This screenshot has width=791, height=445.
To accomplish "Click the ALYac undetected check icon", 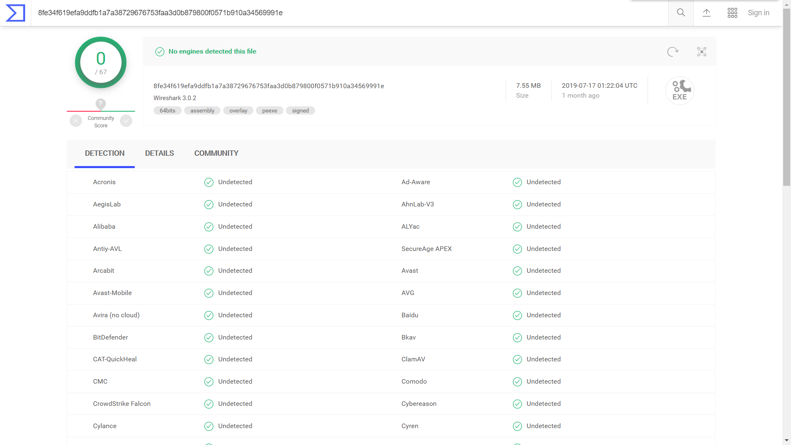I will pos(517,227).
